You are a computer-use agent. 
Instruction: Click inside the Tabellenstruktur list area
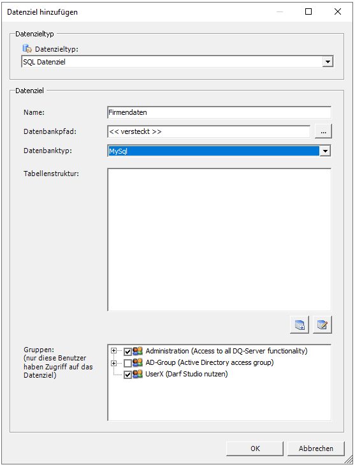(x=219, y=240)
